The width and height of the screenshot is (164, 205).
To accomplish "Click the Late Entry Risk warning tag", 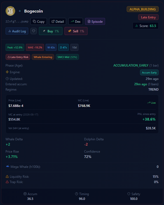I will click(18, 57).
